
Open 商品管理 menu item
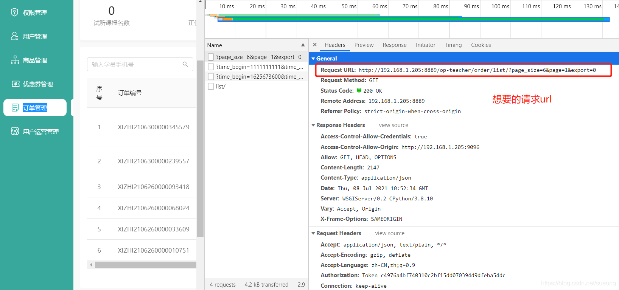(35, 60)
